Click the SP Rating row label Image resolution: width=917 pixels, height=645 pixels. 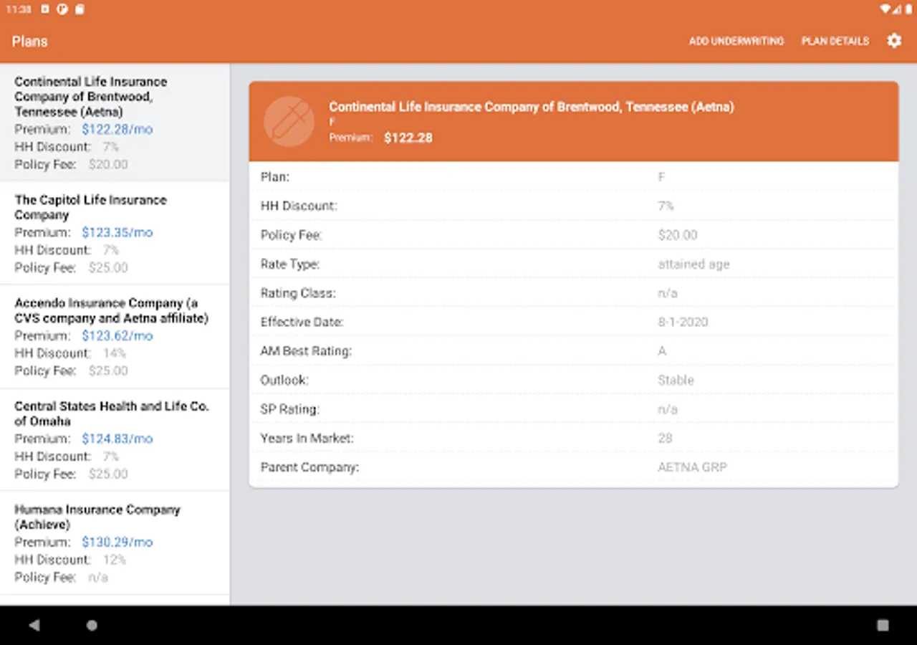coord(290,409)
